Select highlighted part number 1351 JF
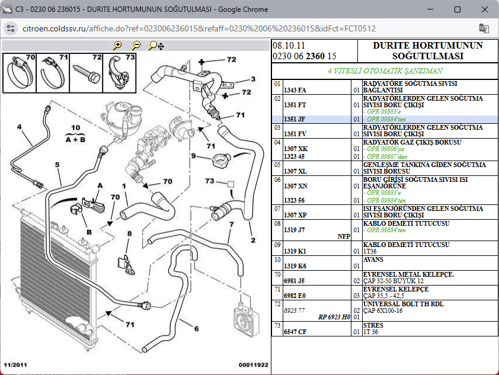The height and width of the screenshot is (375, 499). pos(295,119)
